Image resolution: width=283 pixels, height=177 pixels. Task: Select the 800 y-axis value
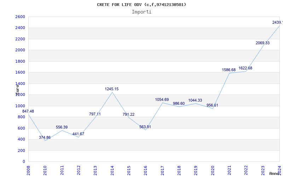21,117
